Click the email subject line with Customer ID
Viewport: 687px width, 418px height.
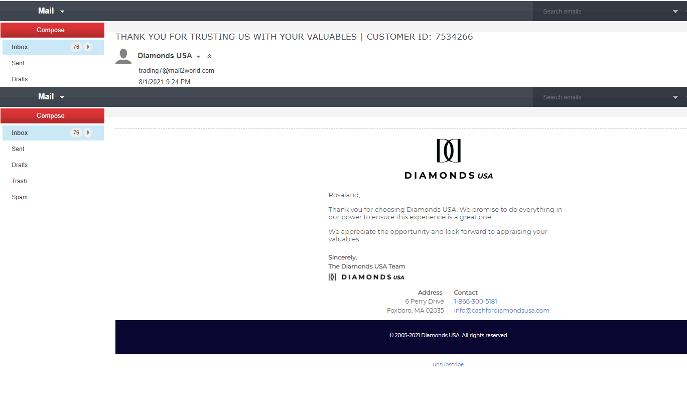pyautogui.click(x=294, y=37)
